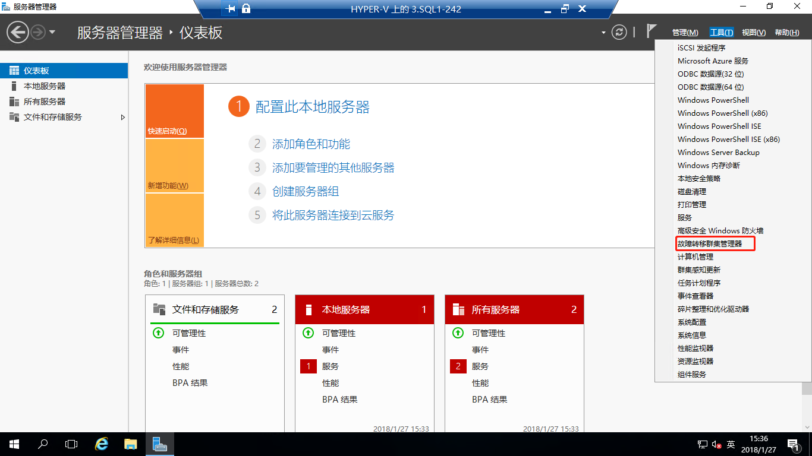Click 事件 in the 文件和存储服务 tile
This screenshot has width=812, height=456.
coord(181,350)
